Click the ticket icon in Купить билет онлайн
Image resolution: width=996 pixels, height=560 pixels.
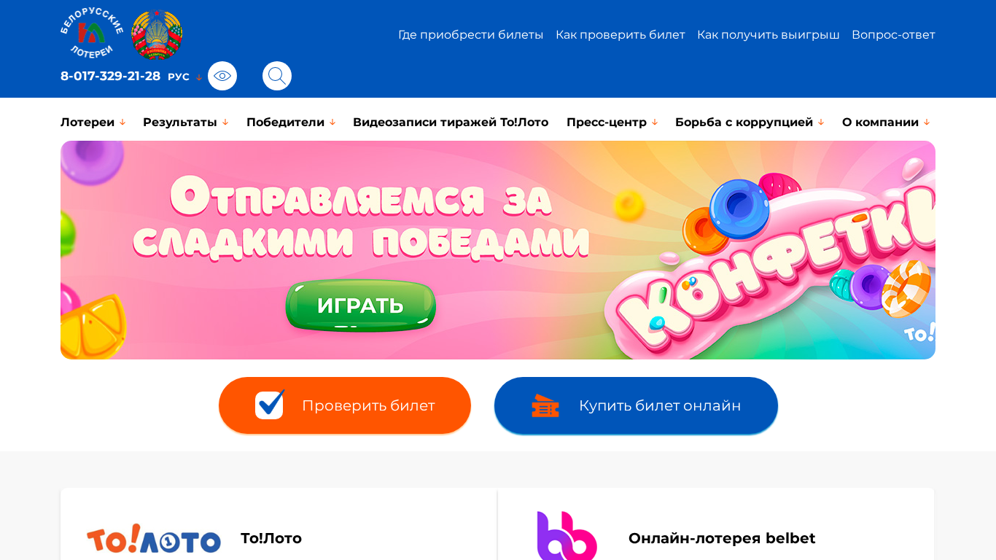(x=545, y=405)
